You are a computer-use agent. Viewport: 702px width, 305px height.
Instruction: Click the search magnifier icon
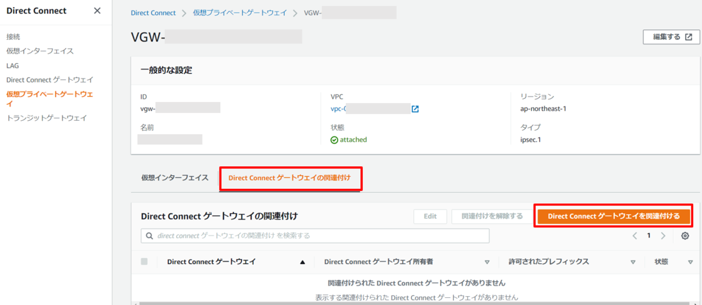[x=150, y=235]
